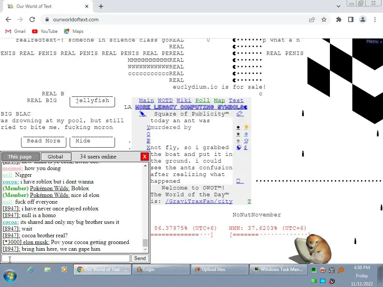Open the MORE LEGACY COMPUTING SYMBOLS link
This screenshot has height=287, width=383.
click(190, 107)
